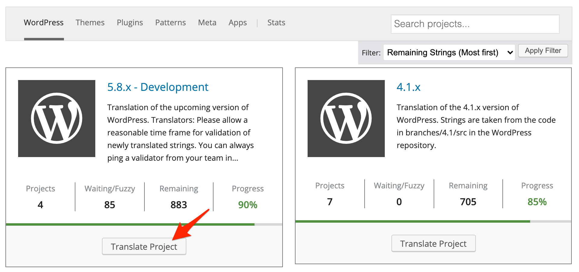Switch to the Themes tab
Viewport: 579px width, 272px height.
(90, 23)
